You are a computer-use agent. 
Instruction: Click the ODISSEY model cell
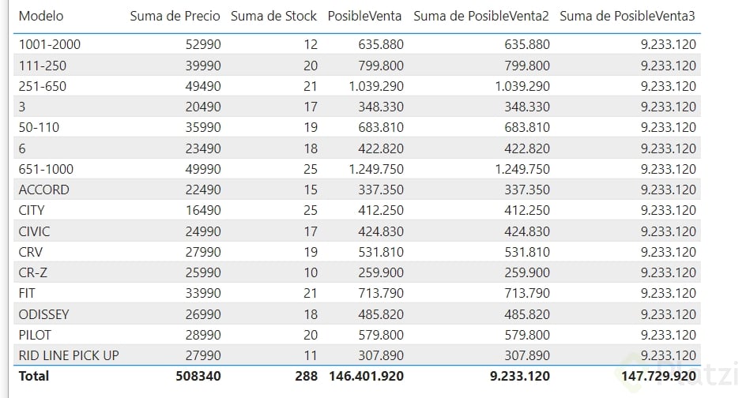click(44, 314)
